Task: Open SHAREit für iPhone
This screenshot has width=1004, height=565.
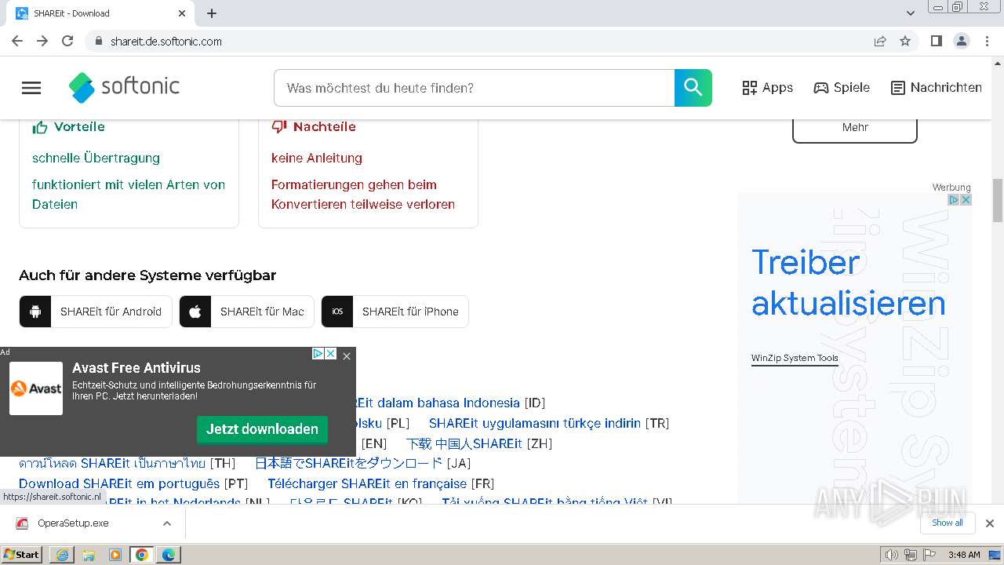Action: pos(395,312)
